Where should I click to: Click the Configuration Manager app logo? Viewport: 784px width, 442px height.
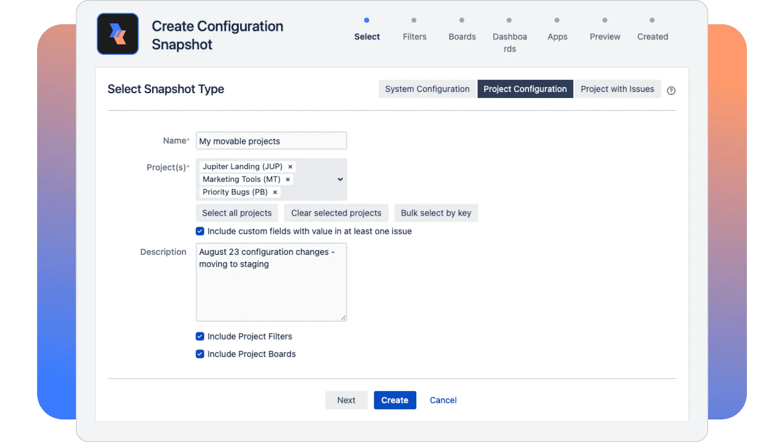point(117,34)
